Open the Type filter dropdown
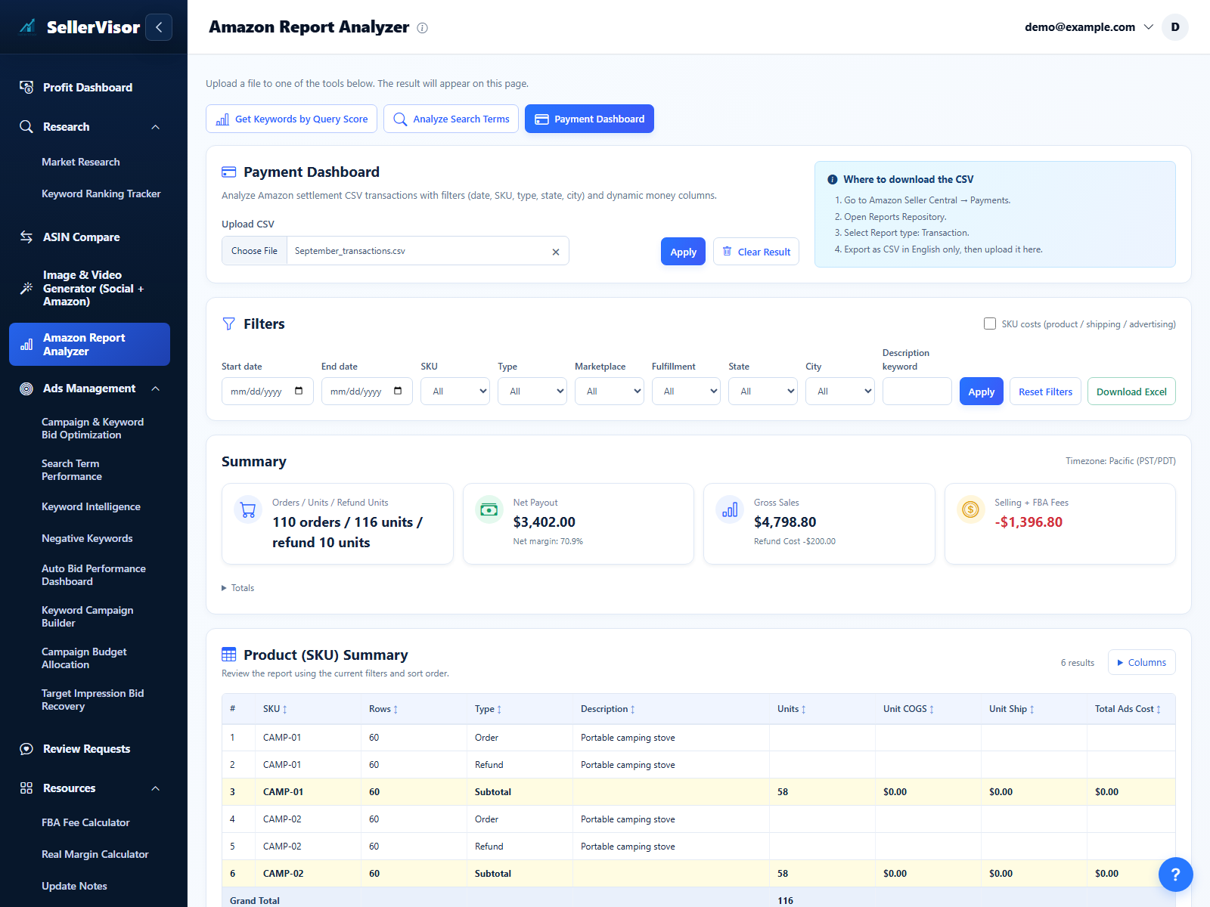This screenshot has width=1210, height=907. 532,391
